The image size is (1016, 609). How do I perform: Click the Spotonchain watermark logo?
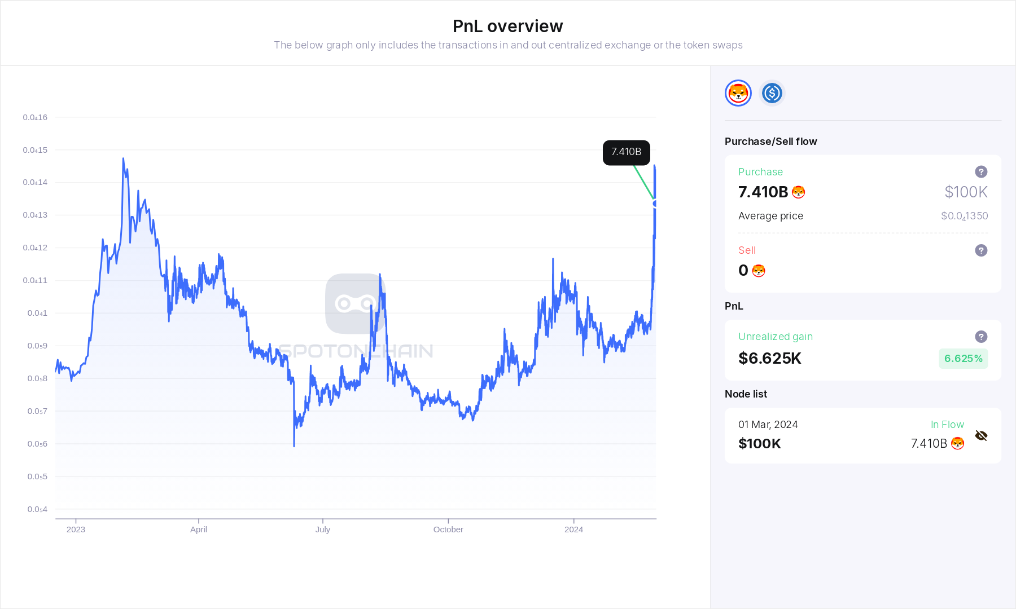tap(355, 303)
